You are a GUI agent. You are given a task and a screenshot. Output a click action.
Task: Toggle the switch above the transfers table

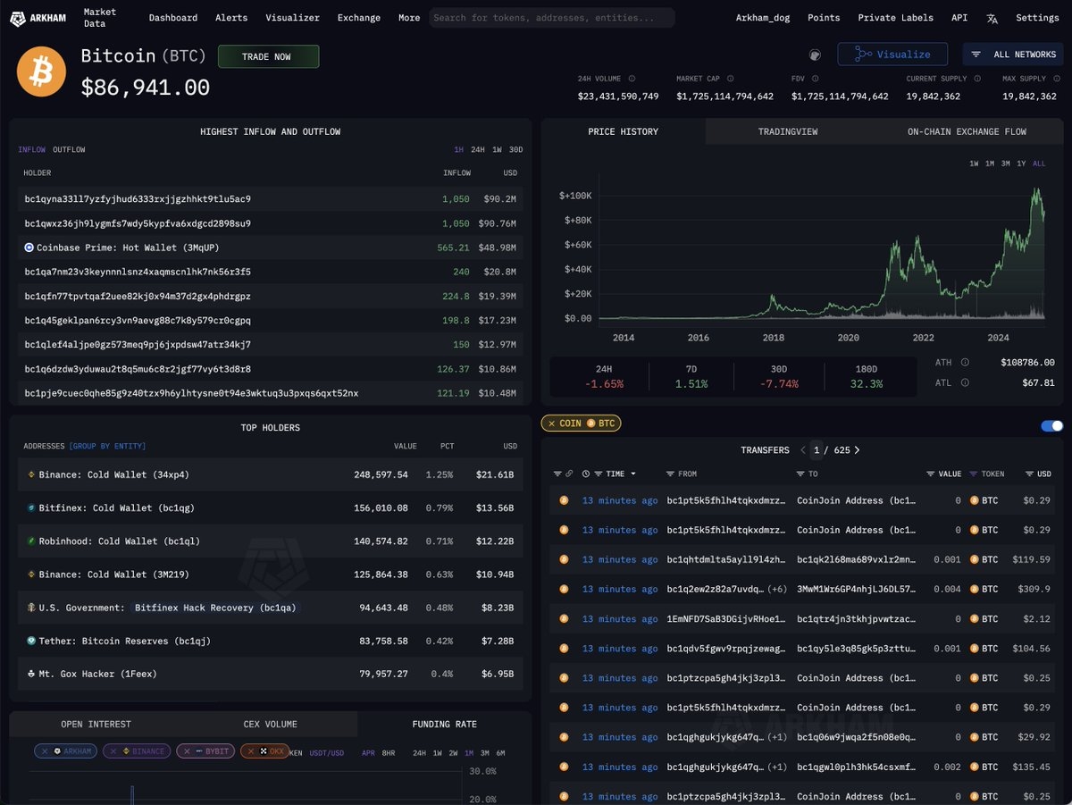[x=1051, y=426]
